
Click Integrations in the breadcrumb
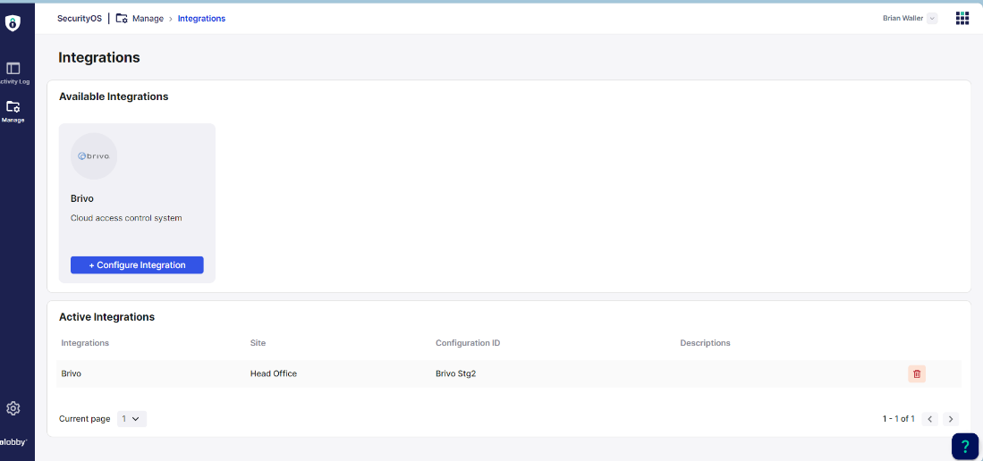click(x=201, y=18)
